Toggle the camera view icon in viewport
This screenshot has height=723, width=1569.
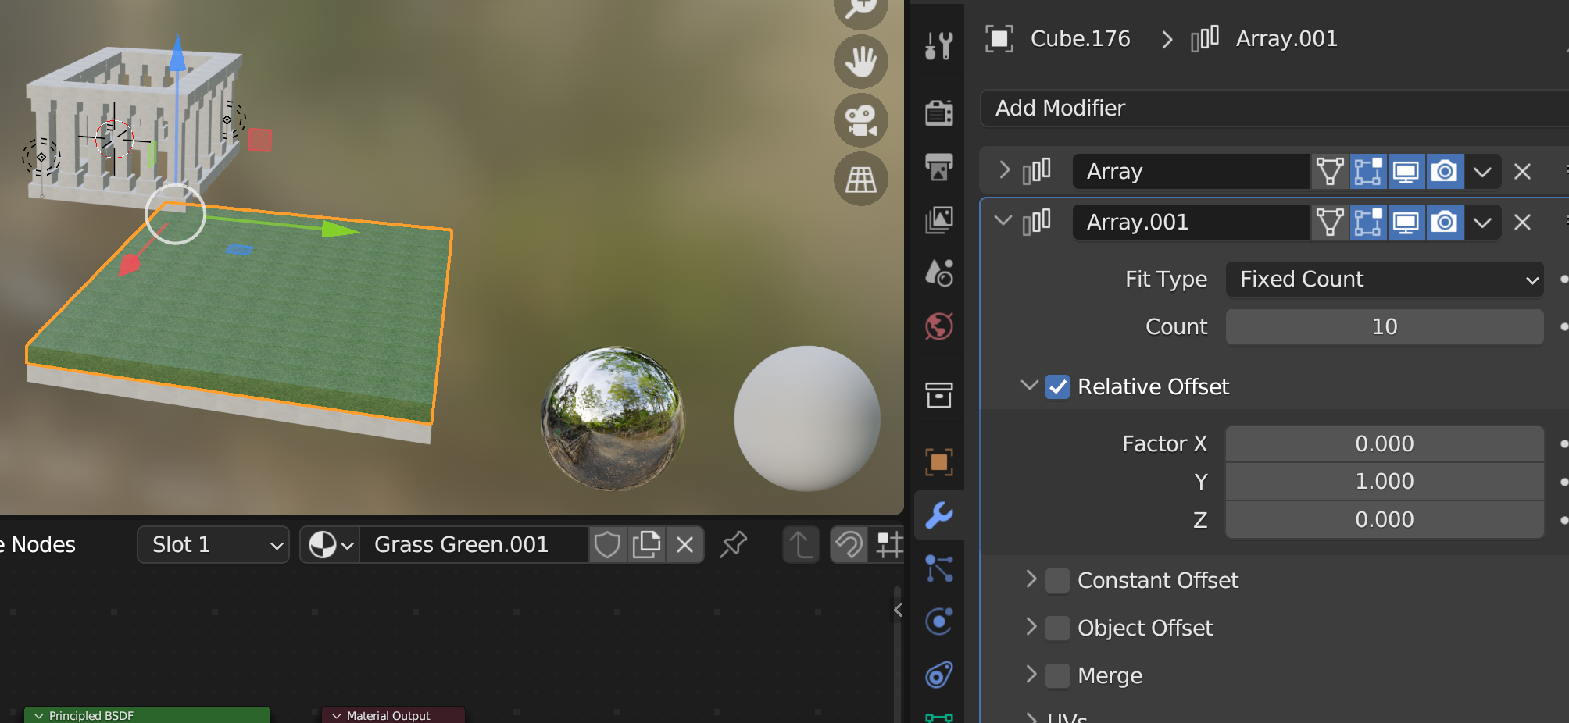[860, 121]
